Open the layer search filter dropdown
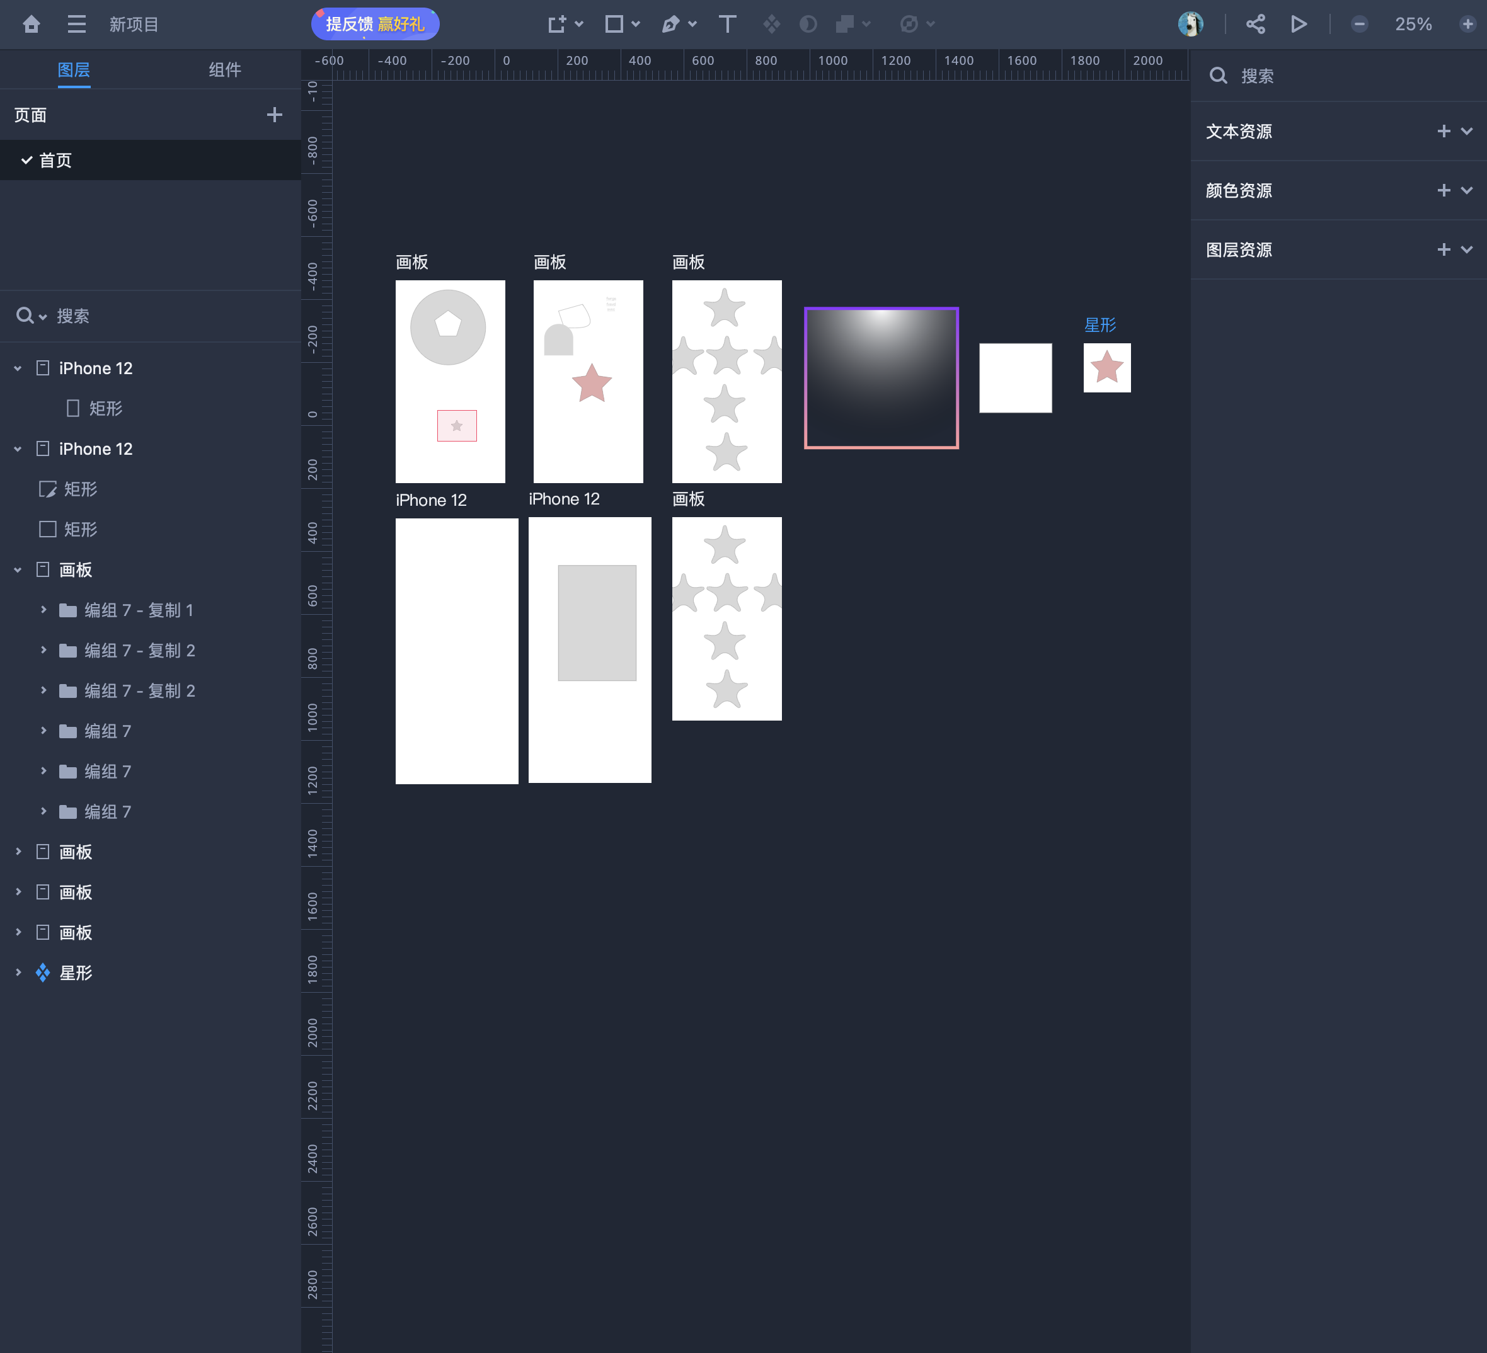This screenshot has height=1353, width=1487. [42, 317]
